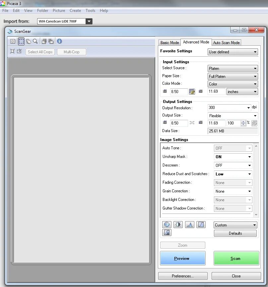Open the Final Review icon
Viewport: 268px width, 287px height.
tap(167, 232)
